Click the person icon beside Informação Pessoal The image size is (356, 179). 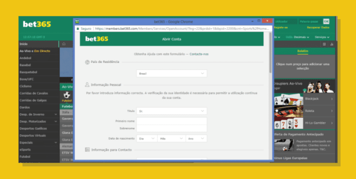(87, 85)
